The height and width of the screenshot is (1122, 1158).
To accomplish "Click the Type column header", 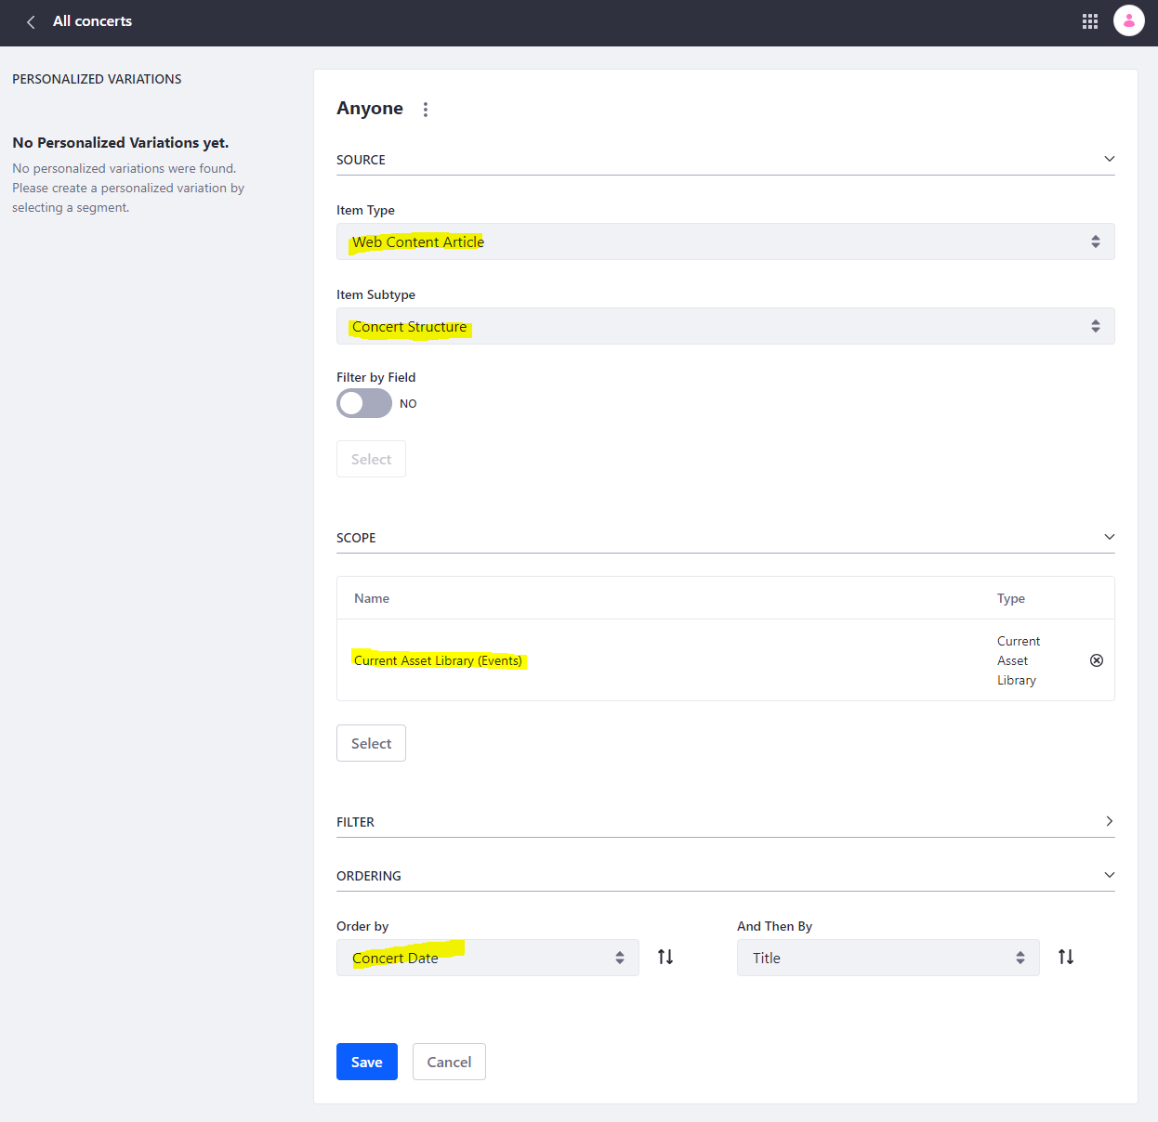I will 1011,598.
